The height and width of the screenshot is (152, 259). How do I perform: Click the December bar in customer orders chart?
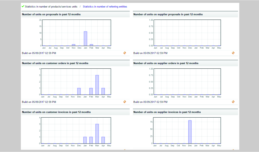click(x=79, y=91)
